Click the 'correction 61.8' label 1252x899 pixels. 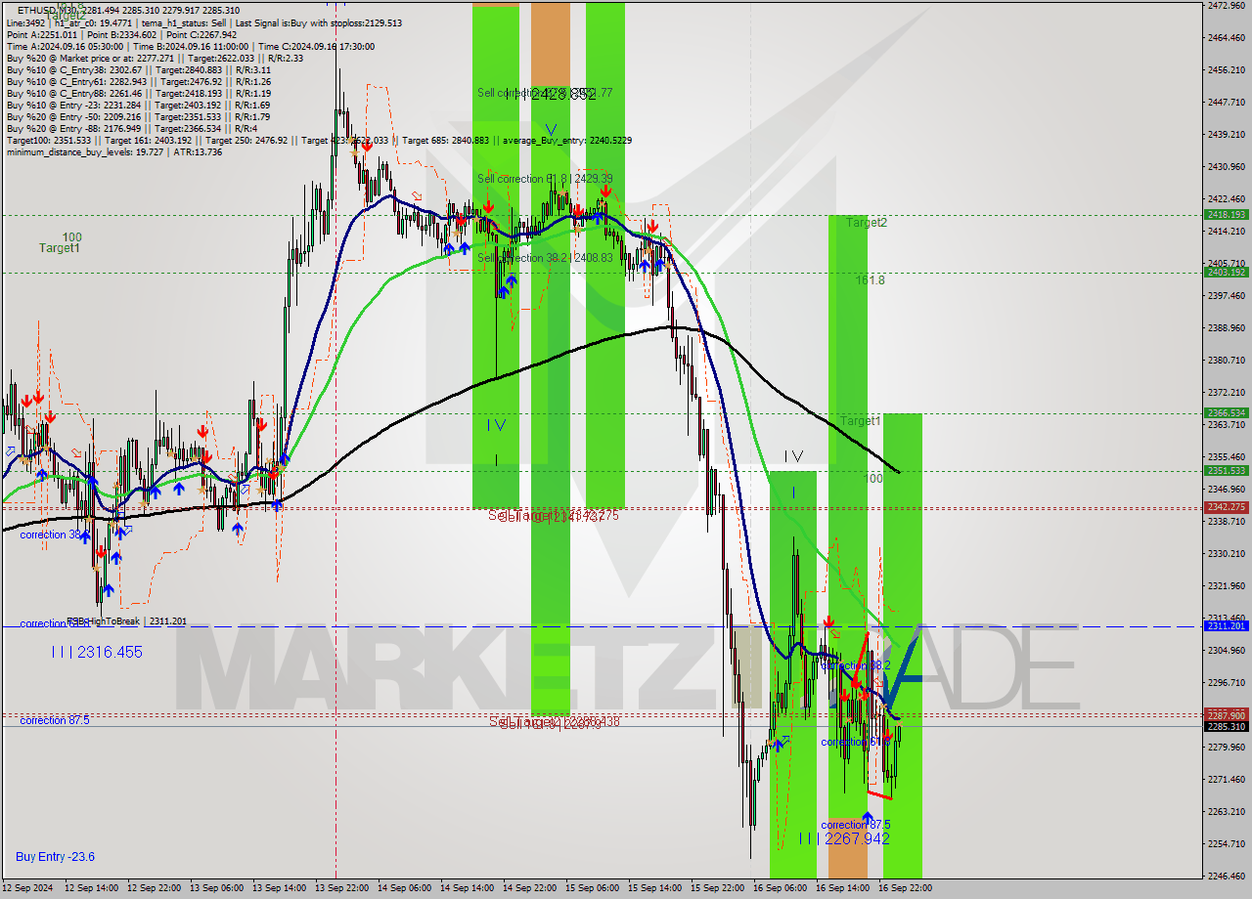tap(856, 743)
